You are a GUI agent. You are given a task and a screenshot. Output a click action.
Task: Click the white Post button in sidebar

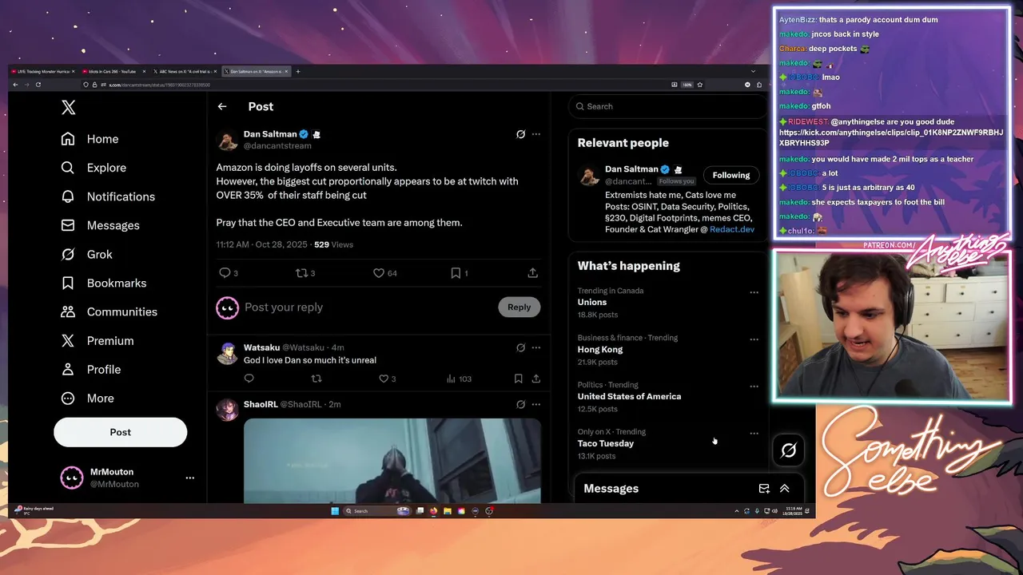coord(120,432)
